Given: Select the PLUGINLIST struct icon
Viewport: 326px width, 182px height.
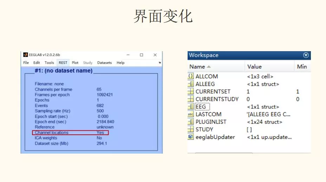Looking at the screenshot, I should click(x=191, y=122).
